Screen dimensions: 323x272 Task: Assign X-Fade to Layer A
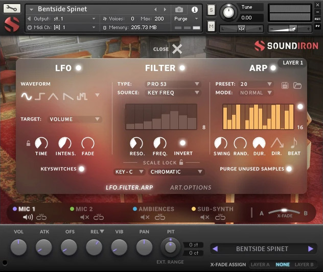point(261,264)
